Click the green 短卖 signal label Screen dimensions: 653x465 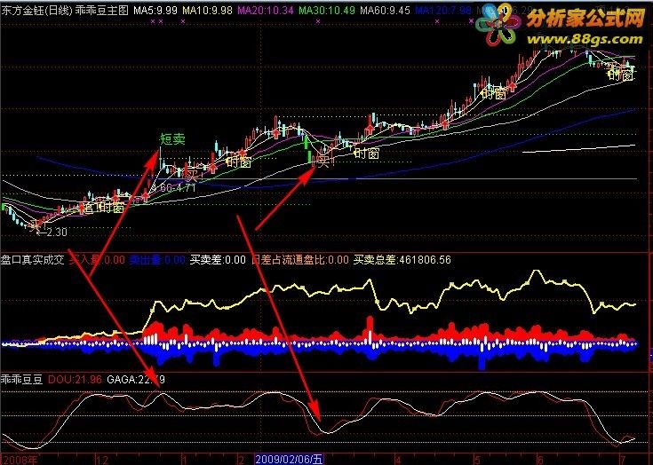coord(173,139)
